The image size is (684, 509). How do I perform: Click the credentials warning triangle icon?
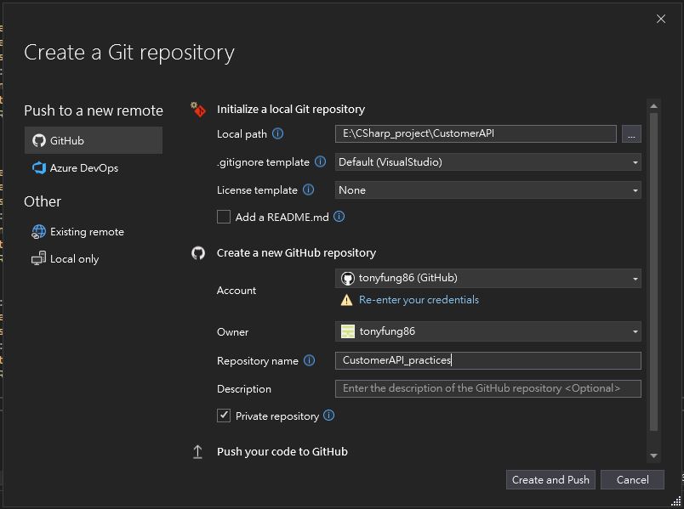coord(346,300)
